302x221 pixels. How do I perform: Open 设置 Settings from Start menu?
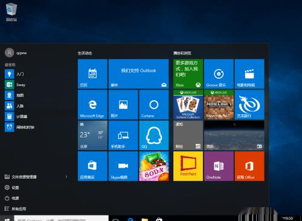click(11, 188)
